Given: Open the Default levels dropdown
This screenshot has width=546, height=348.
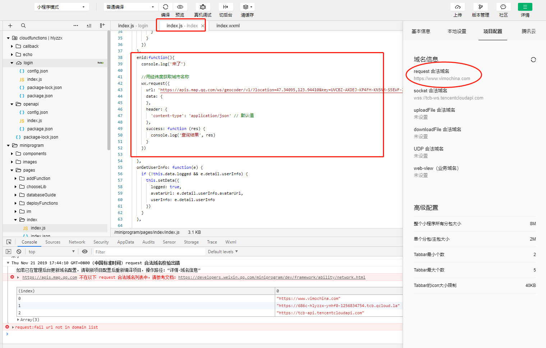Looking at the screenshot, I should (223, 252).
